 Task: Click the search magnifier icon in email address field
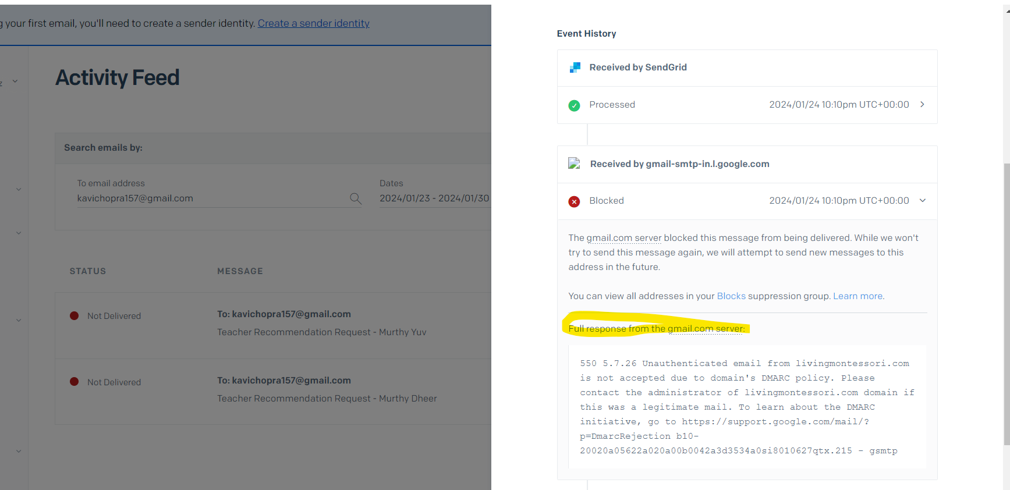[356, 198]
